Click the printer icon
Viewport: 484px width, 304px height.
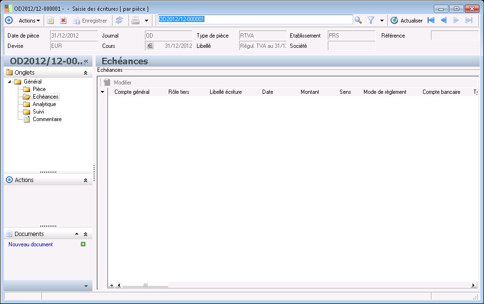(136, 21)
